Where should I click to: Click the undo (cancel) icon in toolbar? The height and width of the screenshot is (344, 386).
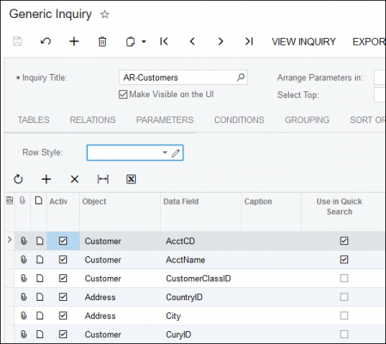[46, 41]
